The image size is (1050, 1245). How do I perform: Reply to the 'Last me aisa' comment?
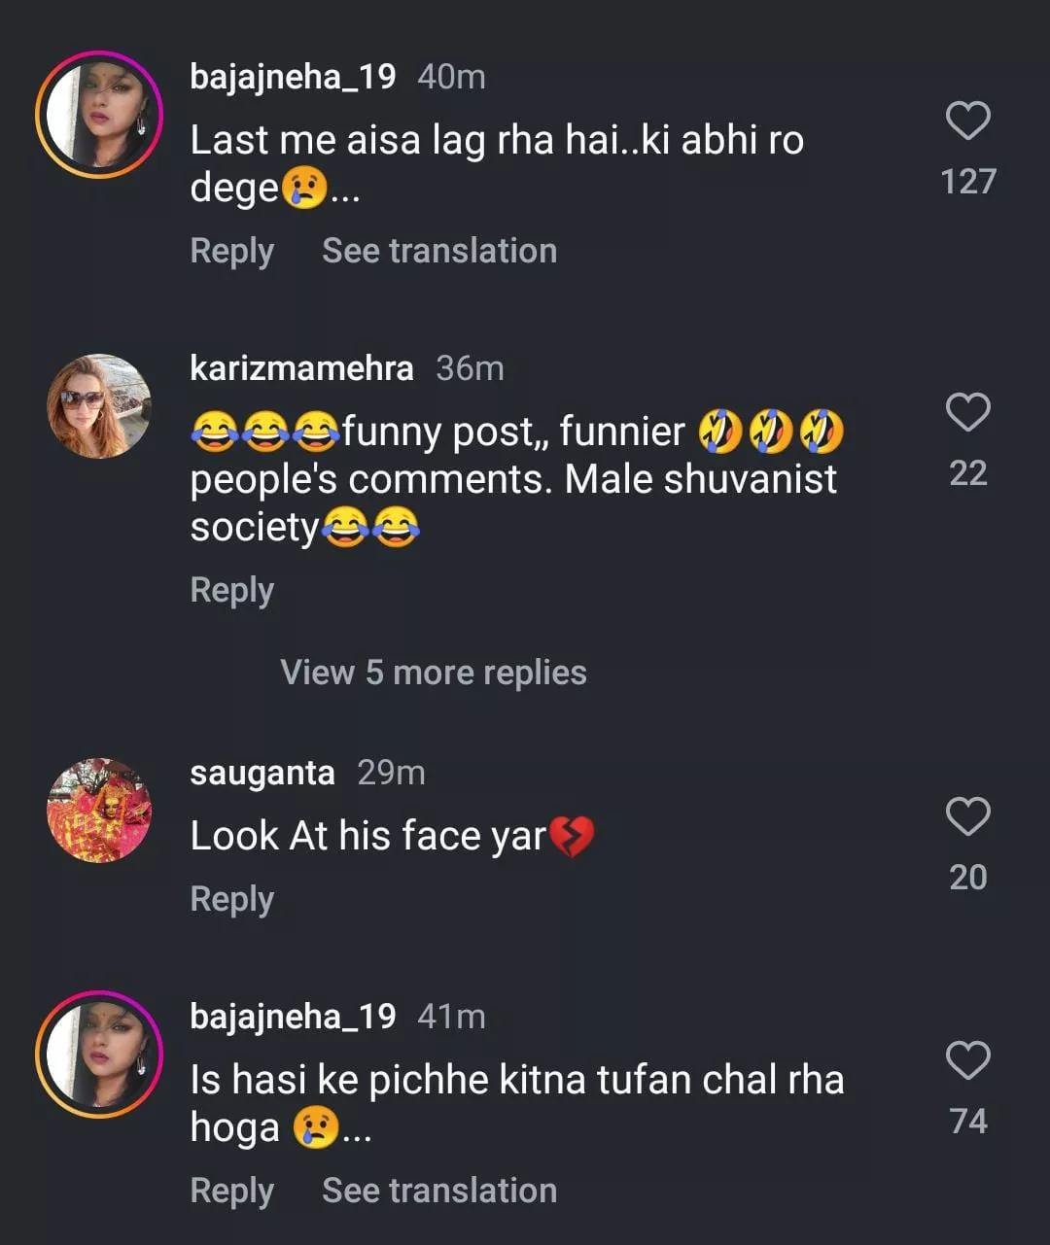click(x=231, y=251)
